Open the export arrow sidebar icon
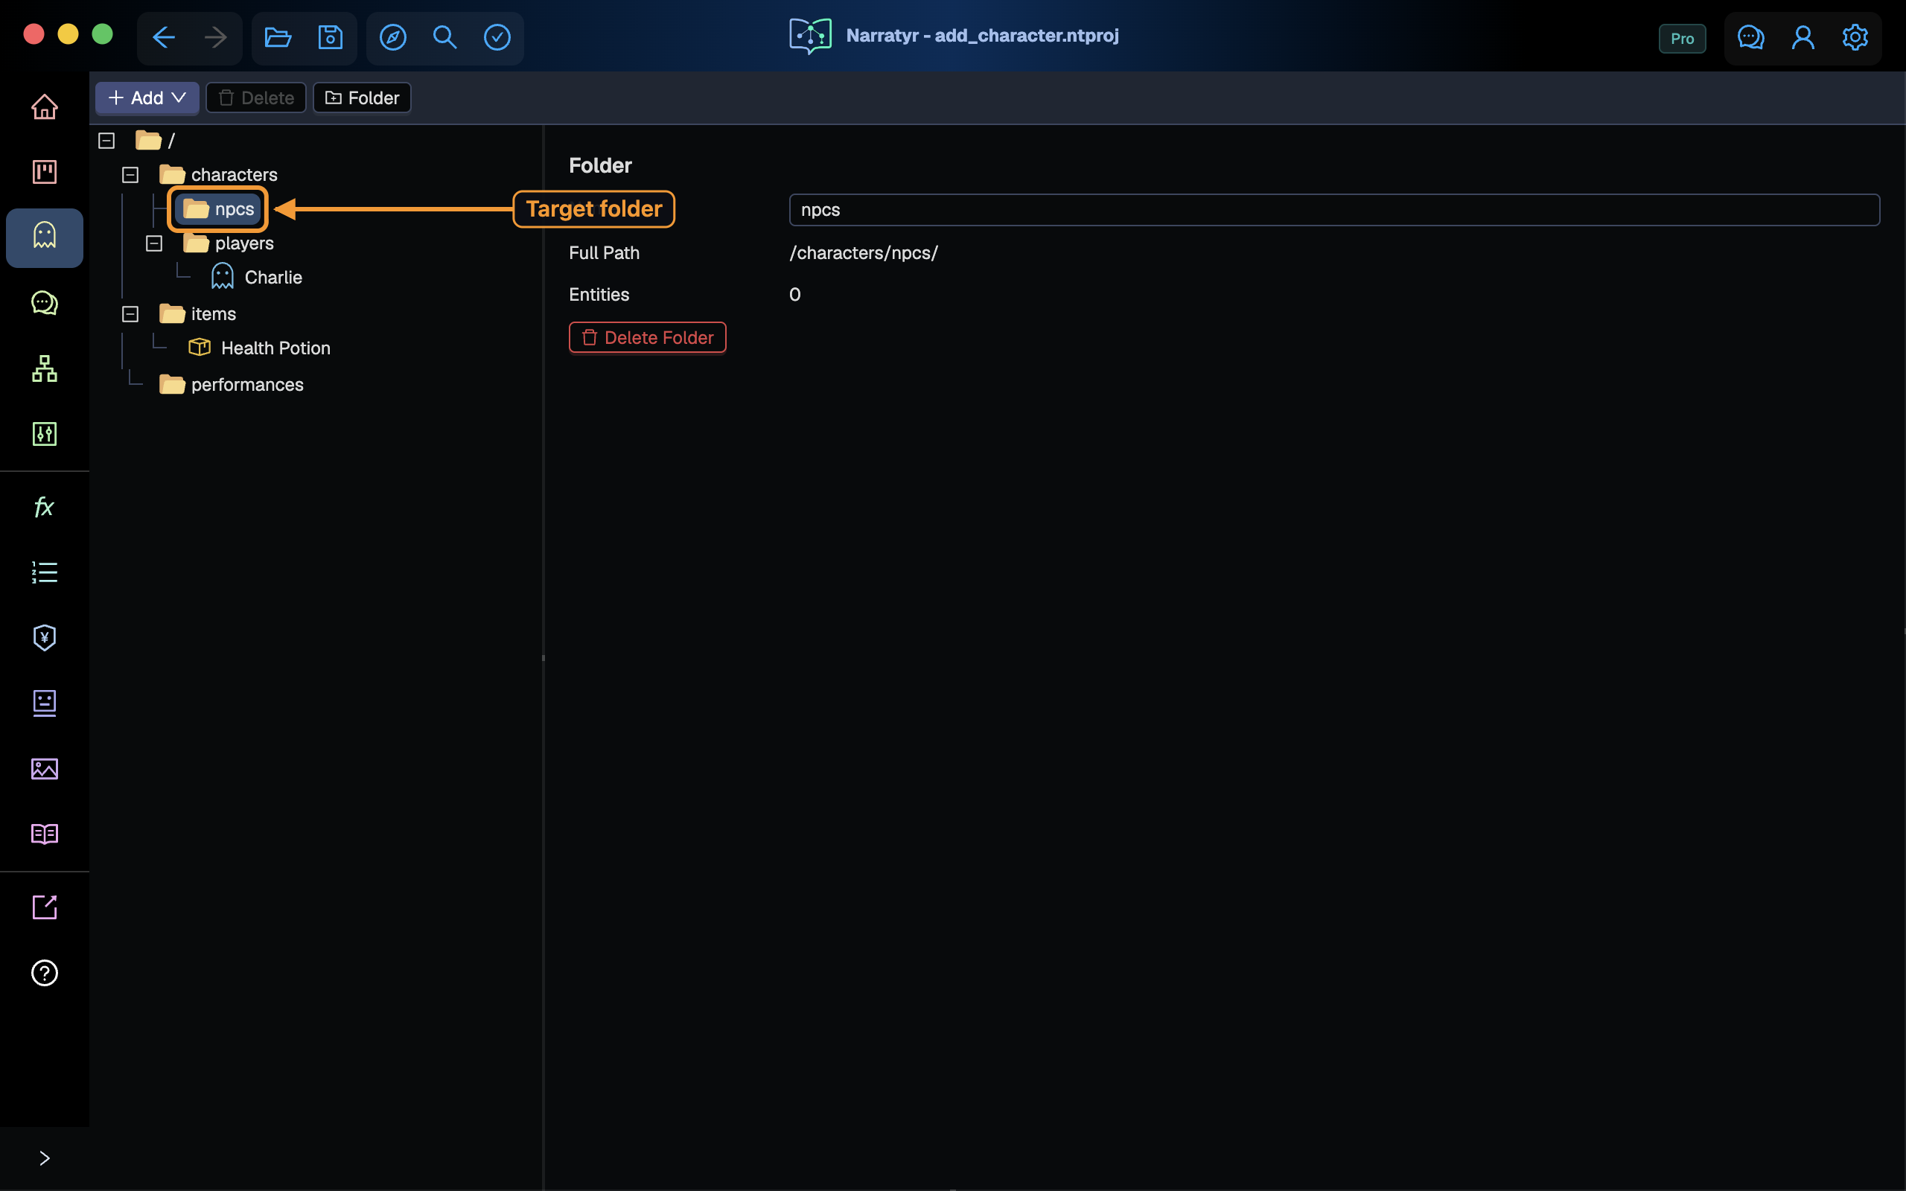 (45, 907)
